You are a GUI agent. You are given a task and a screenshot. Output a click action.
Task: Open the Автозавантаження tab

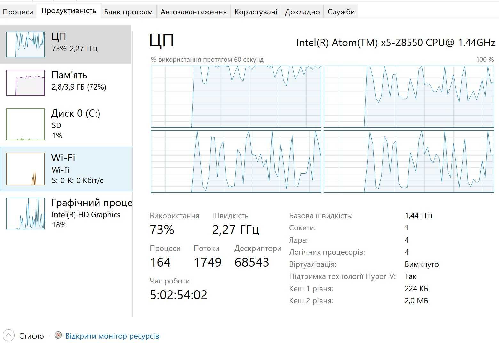194,12
